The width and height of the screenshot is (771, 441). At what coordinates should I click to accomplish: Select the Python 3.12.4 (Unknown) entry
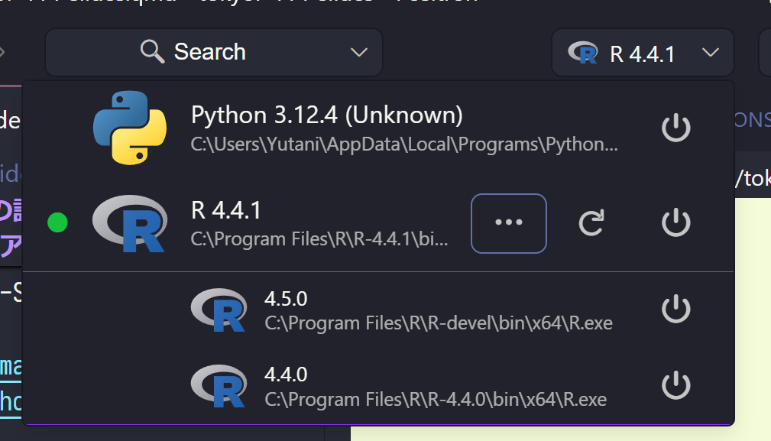pyautogui.click(x=327, y=116)
